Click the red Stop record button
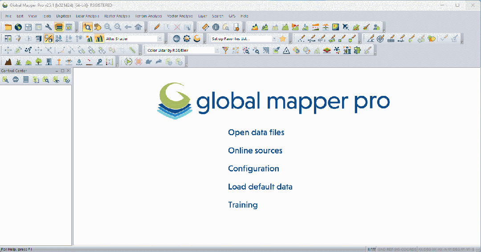481x252 pixels. [139, 62]
